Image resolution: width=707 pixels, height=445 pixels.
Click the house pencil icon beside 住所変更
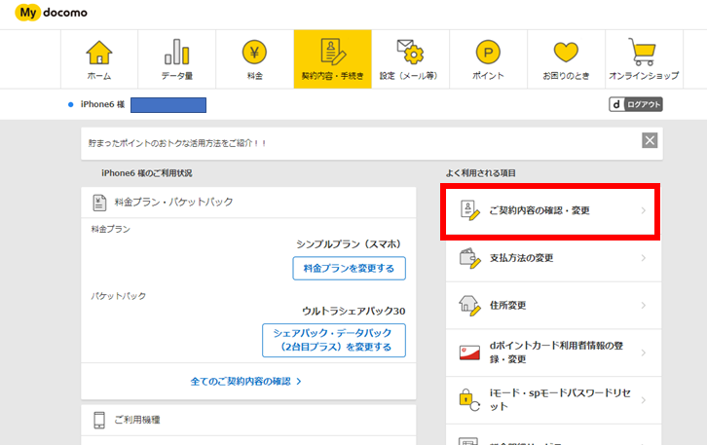point(469,306)
